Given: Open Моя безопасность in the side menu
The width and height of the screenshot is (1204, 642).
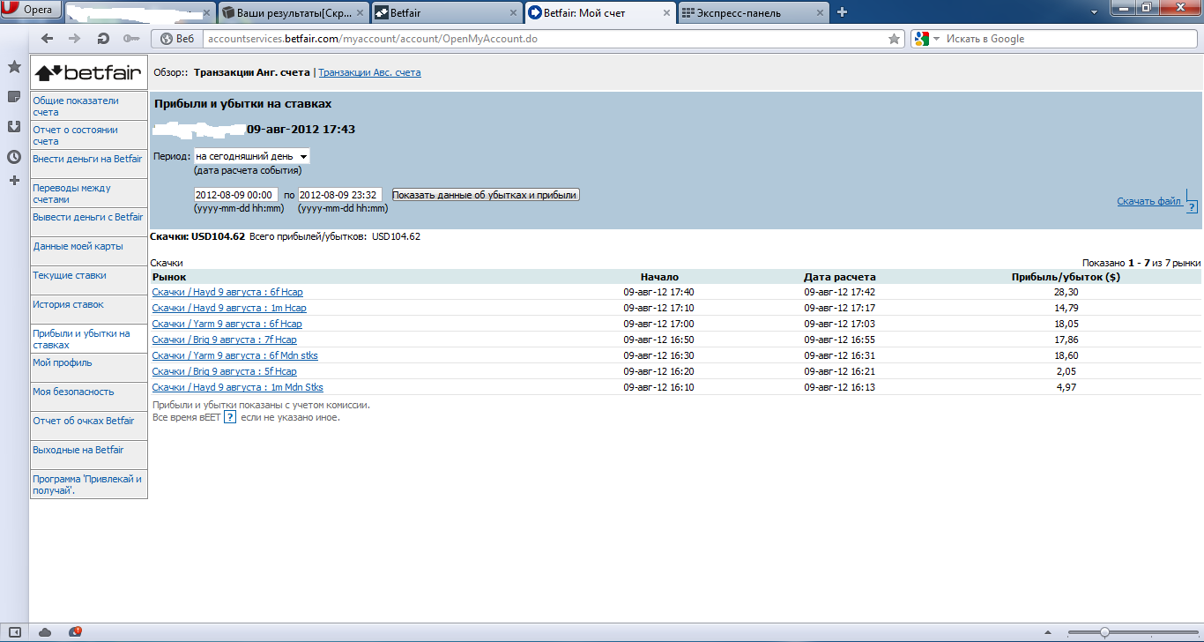Looking at the screenshot, I should 88,397.
